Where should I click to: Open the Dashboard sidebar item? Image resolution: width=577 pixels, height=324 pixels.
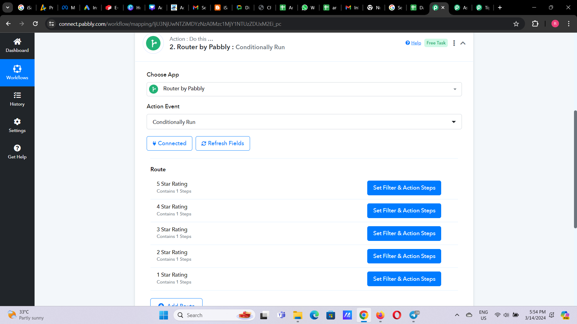pyautogui.click(x=17, y=46)
